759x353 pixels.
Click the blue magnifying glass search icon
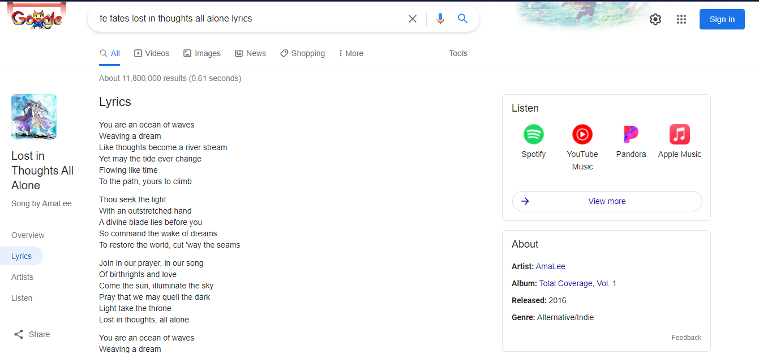[x=462, y=19]
